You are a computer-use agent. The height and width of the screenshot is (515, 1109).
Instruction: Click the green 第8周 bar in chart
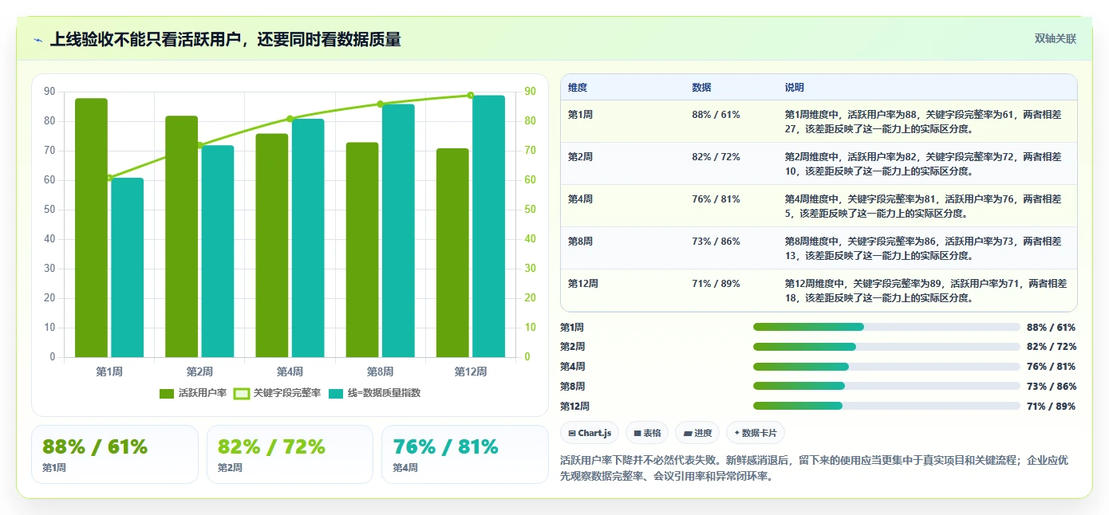click(362, 250)
